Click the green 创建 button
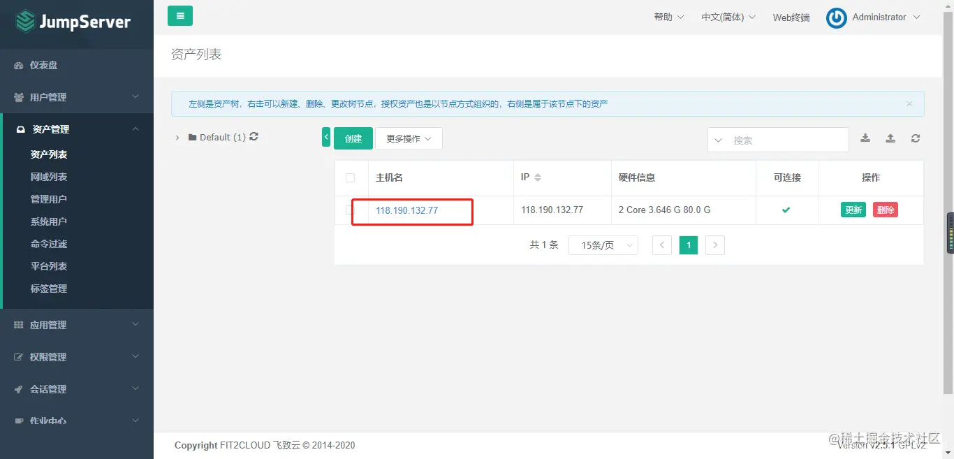 click(x=353, y=138)
